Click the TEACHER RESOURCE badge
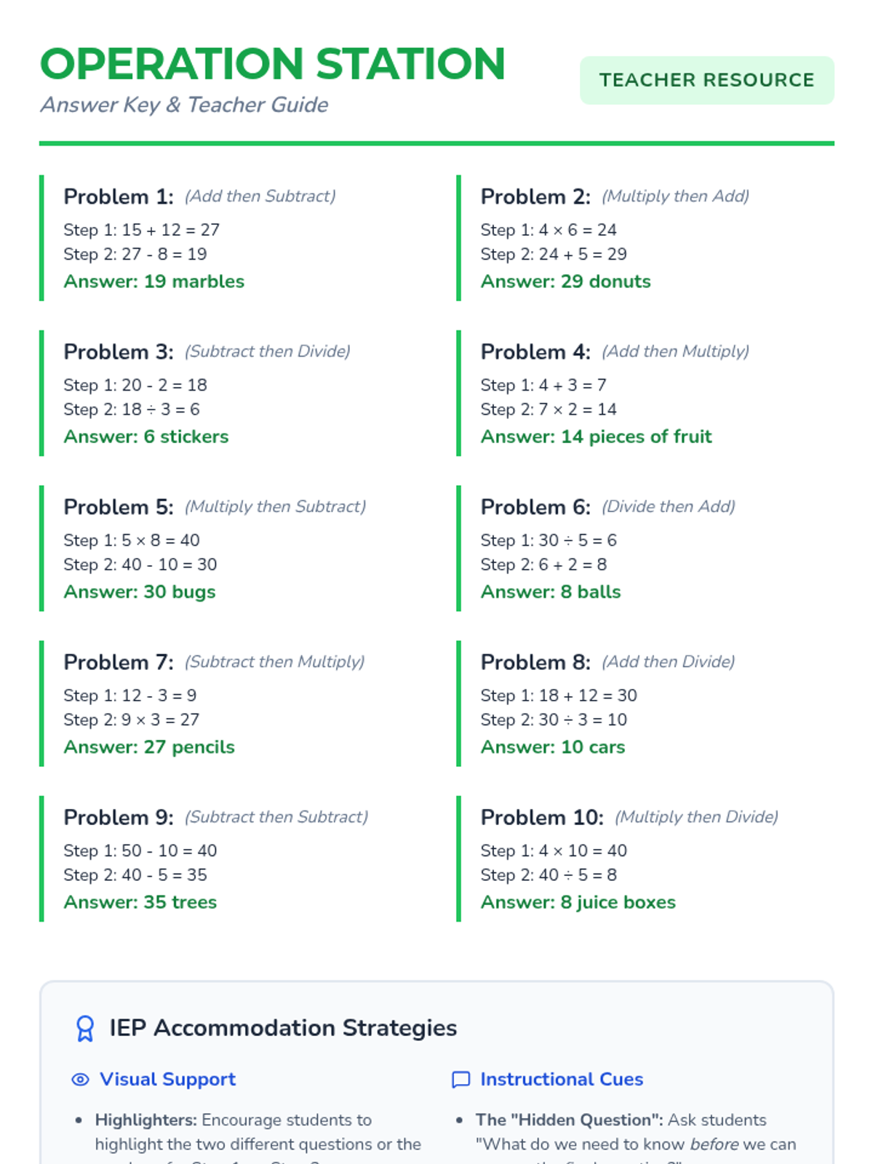Screen dimensions: 873x1164 (706, 80)
